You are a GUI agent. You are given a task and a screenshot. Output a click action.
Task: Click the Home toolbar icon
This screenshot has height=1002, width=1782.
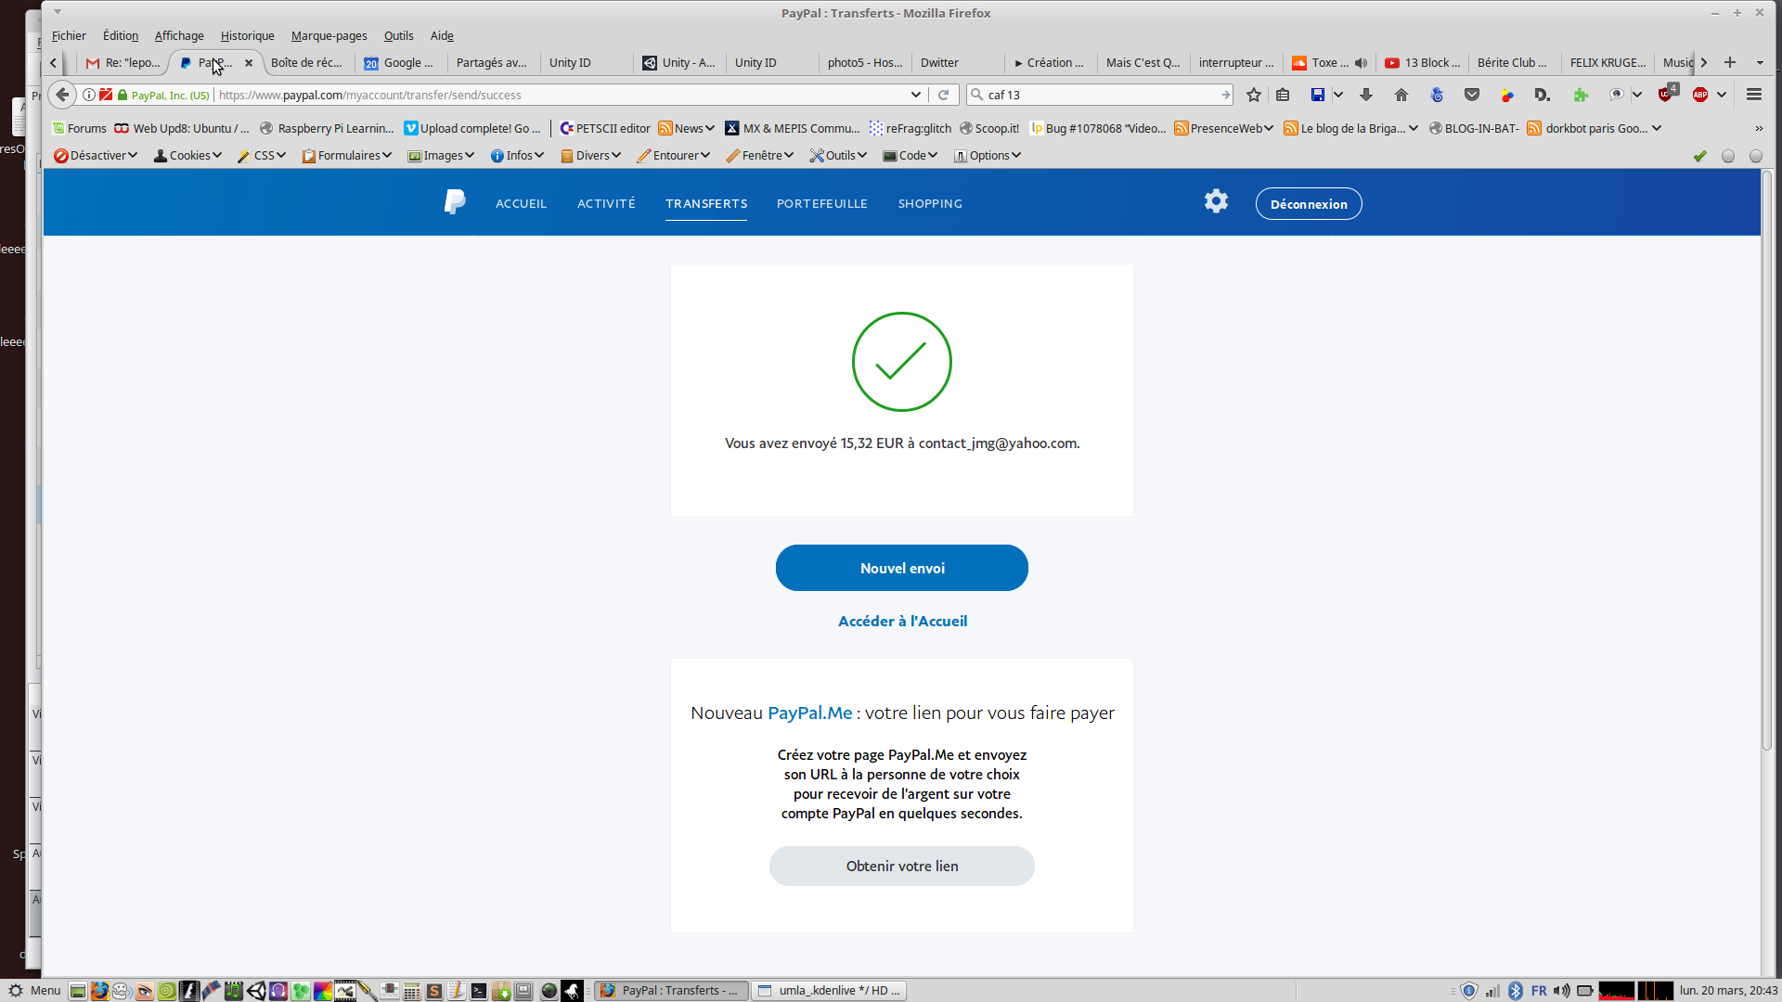pyautogui.click(x=1401, y=95)
